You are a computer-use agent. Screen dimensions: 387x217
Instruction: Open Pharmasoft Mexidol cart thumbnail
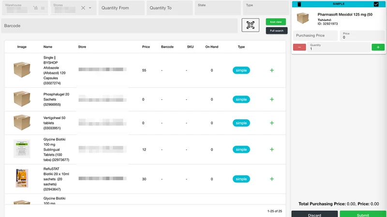303,18
